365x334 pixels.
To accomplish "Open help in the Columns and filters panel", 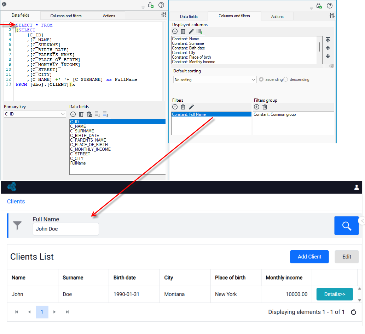I will coord(330,6).
